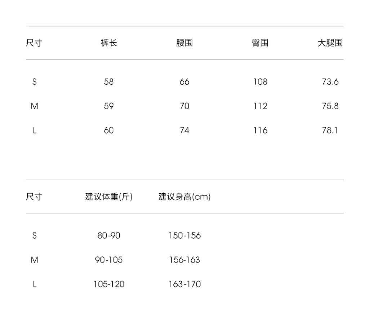Select the 建议身高(cm) column header
369x317 pixels.
pos(184,197)
